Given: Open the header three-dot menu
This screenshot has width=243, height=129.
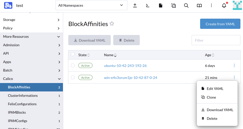Looking at the screenshot, I should pos(211,6).
